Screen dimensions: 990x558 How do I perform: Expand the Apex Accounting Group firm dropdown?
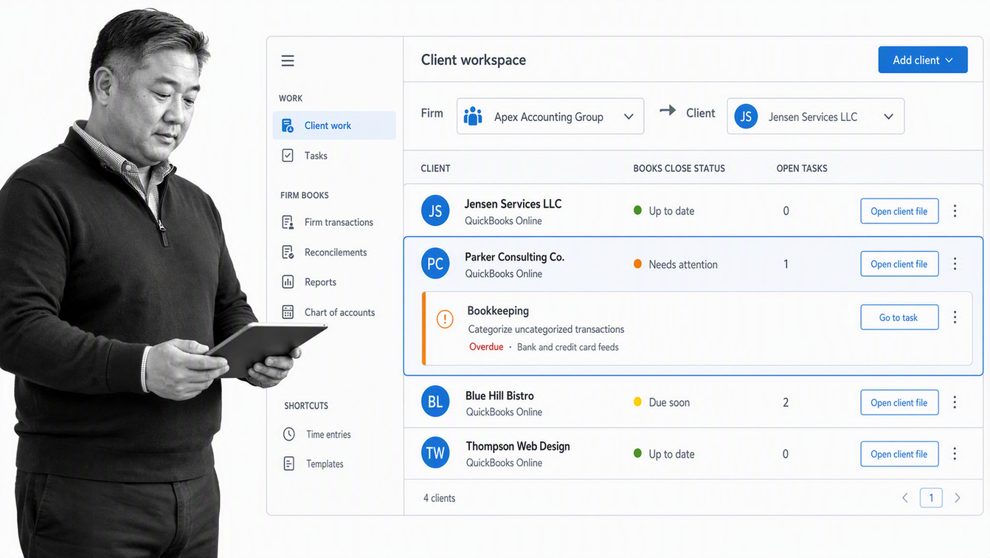point(550,117)
